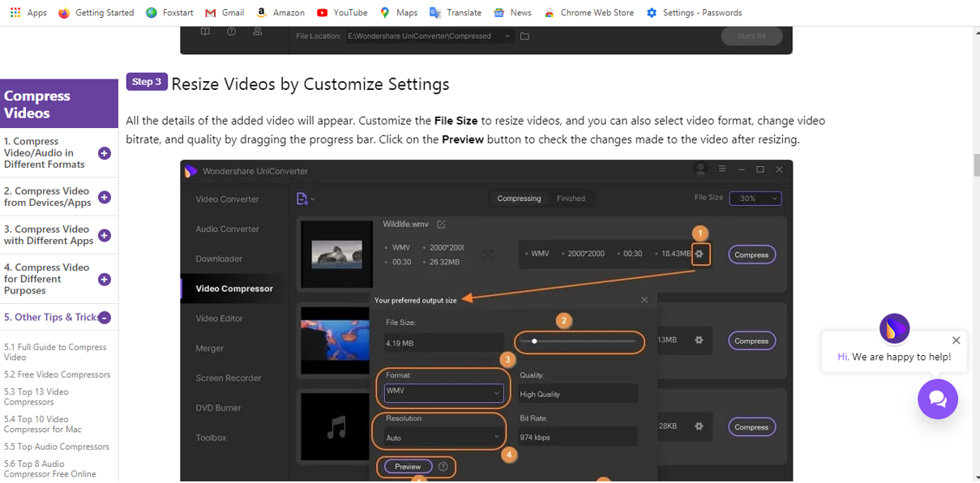Open the Resolution Auto dropdown
The image size is (980, 483).
click(443, 437)
